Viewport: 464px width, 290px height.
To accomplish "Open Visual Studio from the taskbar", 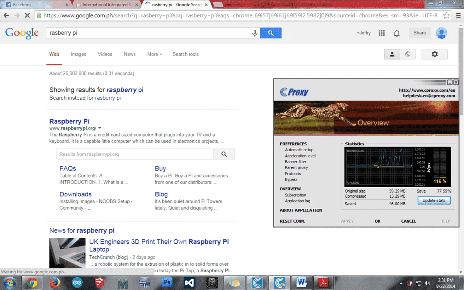I will (190, 283).
